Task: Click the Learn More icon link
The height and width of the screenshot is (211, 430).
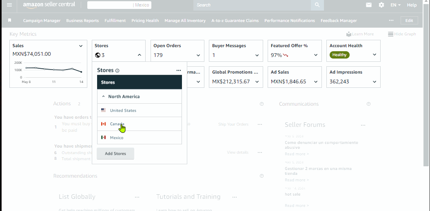Action: 360,34
